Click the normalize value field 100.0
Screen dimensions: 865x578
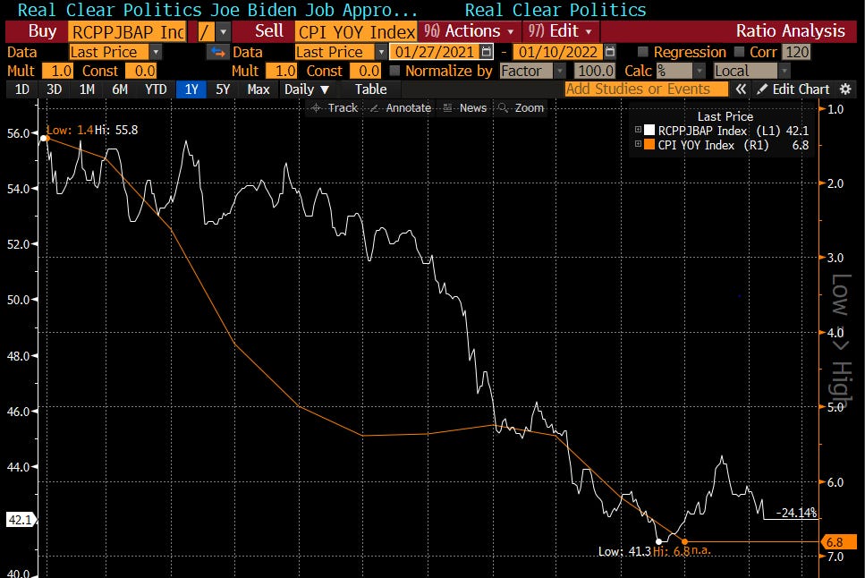click(x=595, y=72)
